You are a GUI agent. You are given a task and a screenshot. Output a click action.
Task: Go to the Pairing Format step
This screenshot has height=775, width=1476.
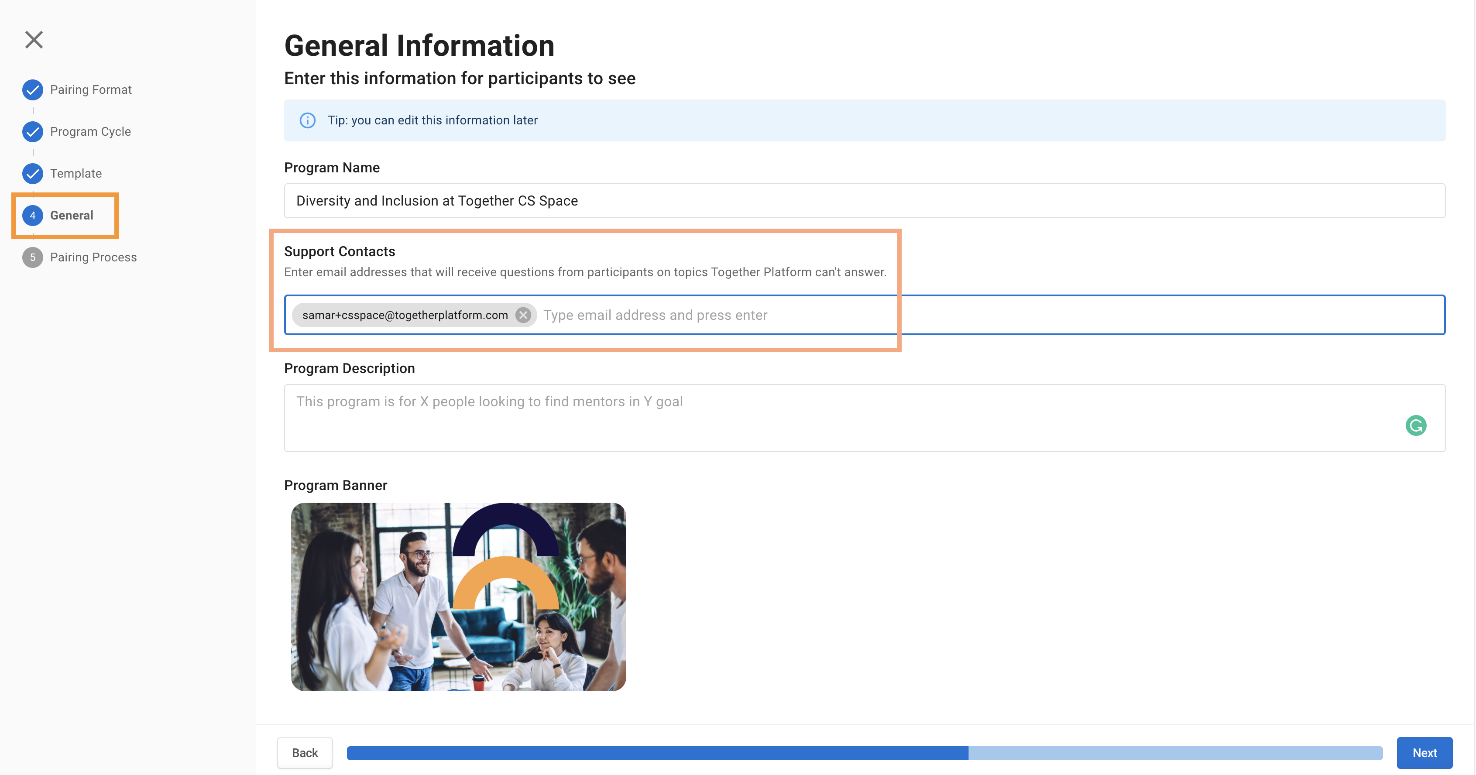click(x=90, y=90)
